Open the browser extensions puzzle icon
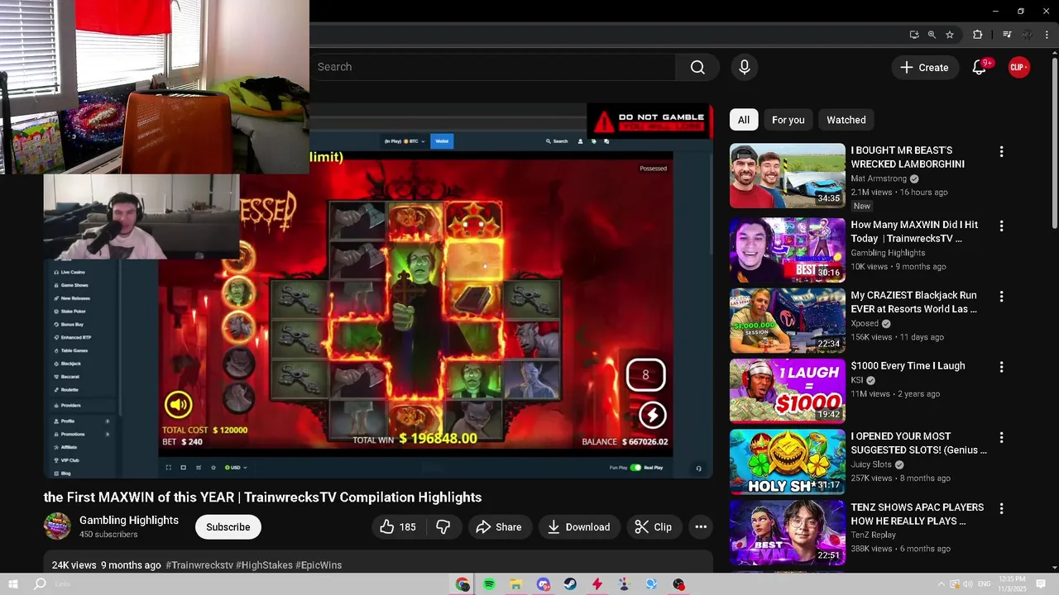This screenshot has height=595, width=1059. coord(977,35)
